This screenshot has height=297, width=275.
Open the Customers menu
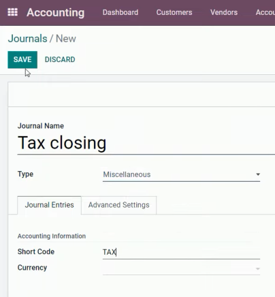click(x=174, y=12)
